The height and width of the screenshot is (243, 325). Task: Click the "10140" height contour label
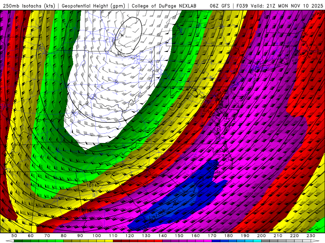pos(93,185)
